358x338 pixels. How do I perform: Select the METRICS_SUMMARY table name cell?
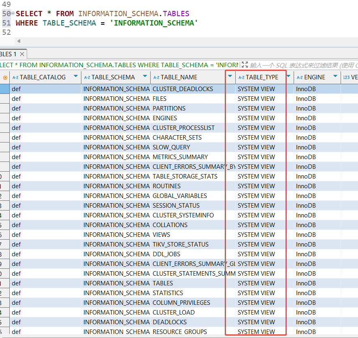pyautogui.click(x=193, y=157)
